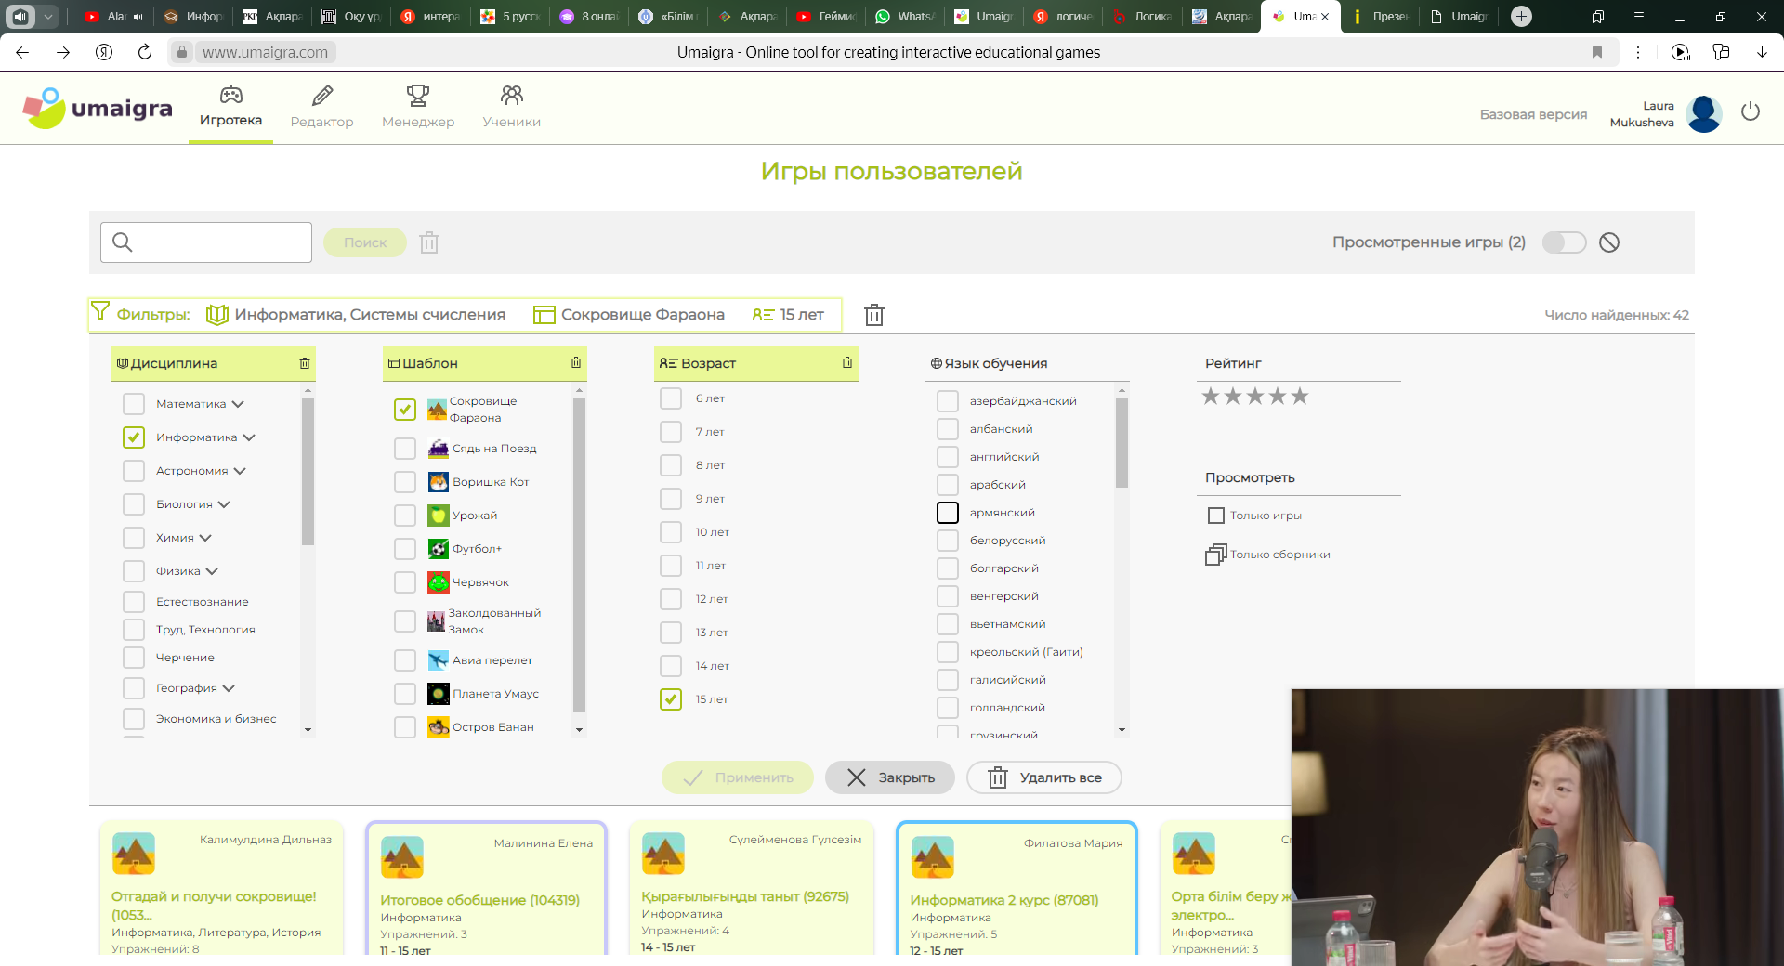Image resolution: width=1784 pixels, height=966 pixels.
Task: Expand the Информатика subtopics chevron
Action: pos(249,437)
